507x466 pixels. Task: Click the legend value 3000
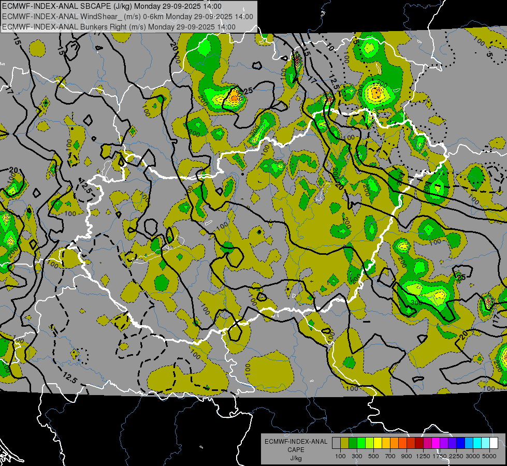(473, 456)
